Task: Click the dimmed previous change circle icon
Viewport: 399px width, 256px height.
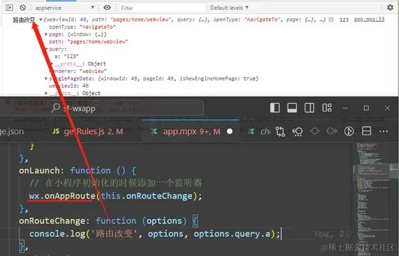Action: pyautogui.click(x=314, y=131)
